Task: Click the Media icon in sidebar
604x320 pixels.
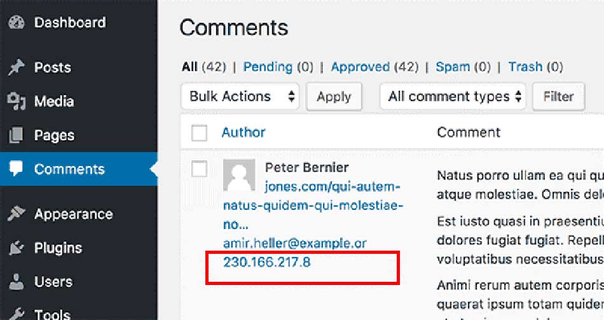Action: 16,101
